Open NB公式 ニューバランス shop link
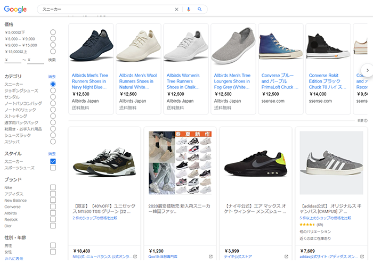This screenshot has width=373, height=264. (102, 257)
